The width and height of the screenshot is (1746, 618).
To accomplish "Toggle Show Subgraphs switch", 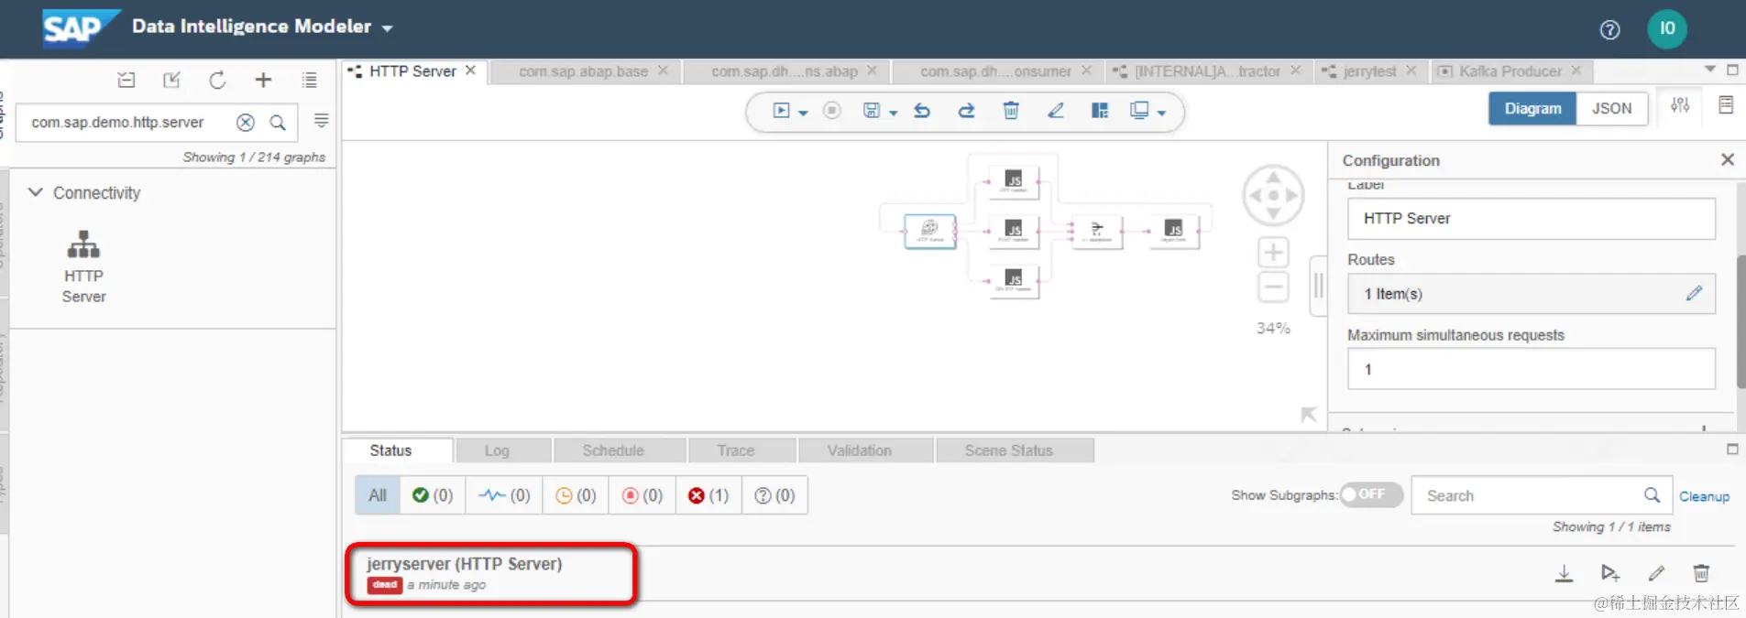I will 1371,494.
